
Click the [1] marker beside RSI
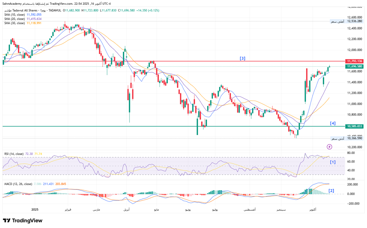coord(332,162)
